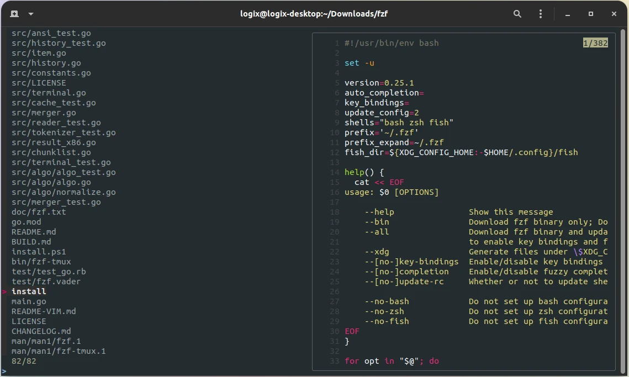Select doc/fzf.txt in the file list
Image resolution: width=629 pixels, height=377 pixels.
click(x=39, y=212)
